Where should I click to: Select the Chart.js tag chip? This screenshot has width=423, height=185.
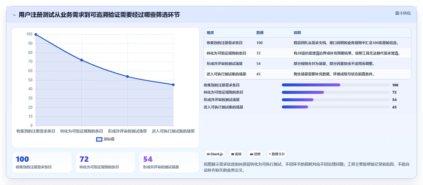tap(215, 154)
